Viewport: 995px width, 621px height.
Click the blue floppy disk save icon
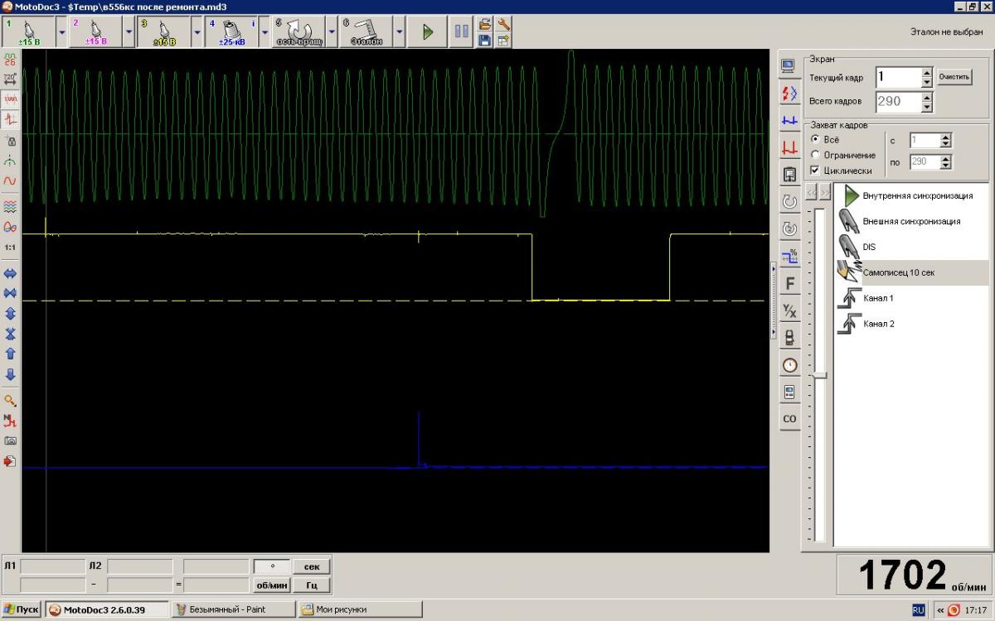485,40
